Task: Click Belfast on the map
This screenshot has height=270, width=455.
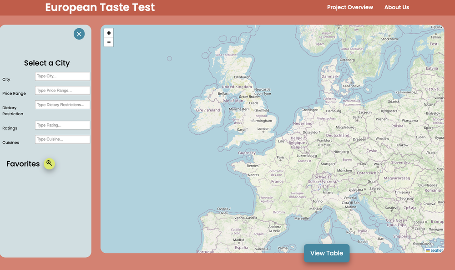Action: coord(223,93)
